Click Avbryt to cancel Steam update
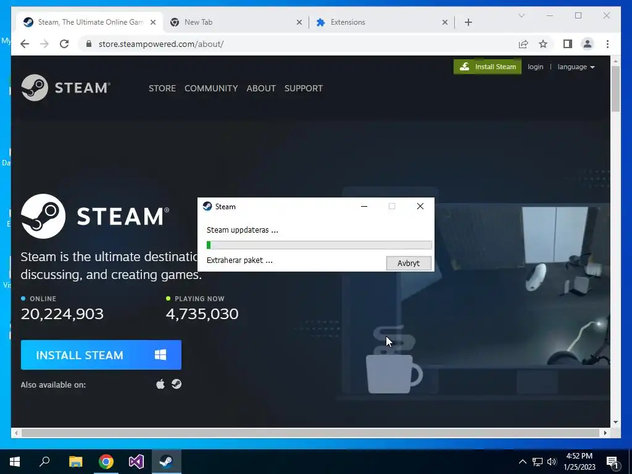This screenshot has width=632, height=474. [x=409, y=263]
